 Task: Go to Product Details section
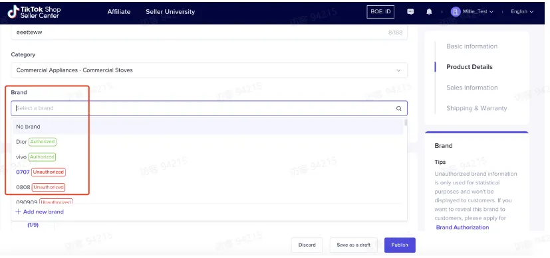[470, 67]
